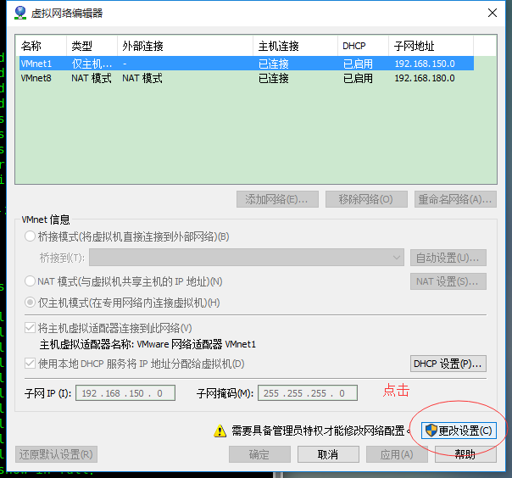The width and height of the screenshot is (512, 478).
Task: Click the 应用(A) button
Action: (x=397, y=454)
